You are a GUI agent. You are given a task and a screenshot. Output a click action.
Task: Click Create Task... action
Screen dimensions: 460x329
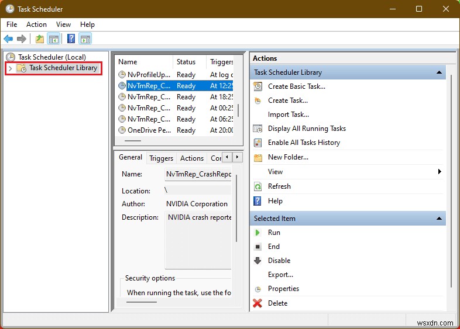click(288, 101)
